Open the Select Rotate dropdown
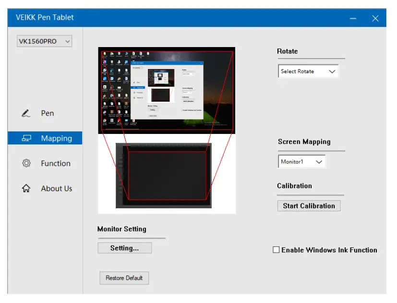Screen dimensions: 397x303 308,71
